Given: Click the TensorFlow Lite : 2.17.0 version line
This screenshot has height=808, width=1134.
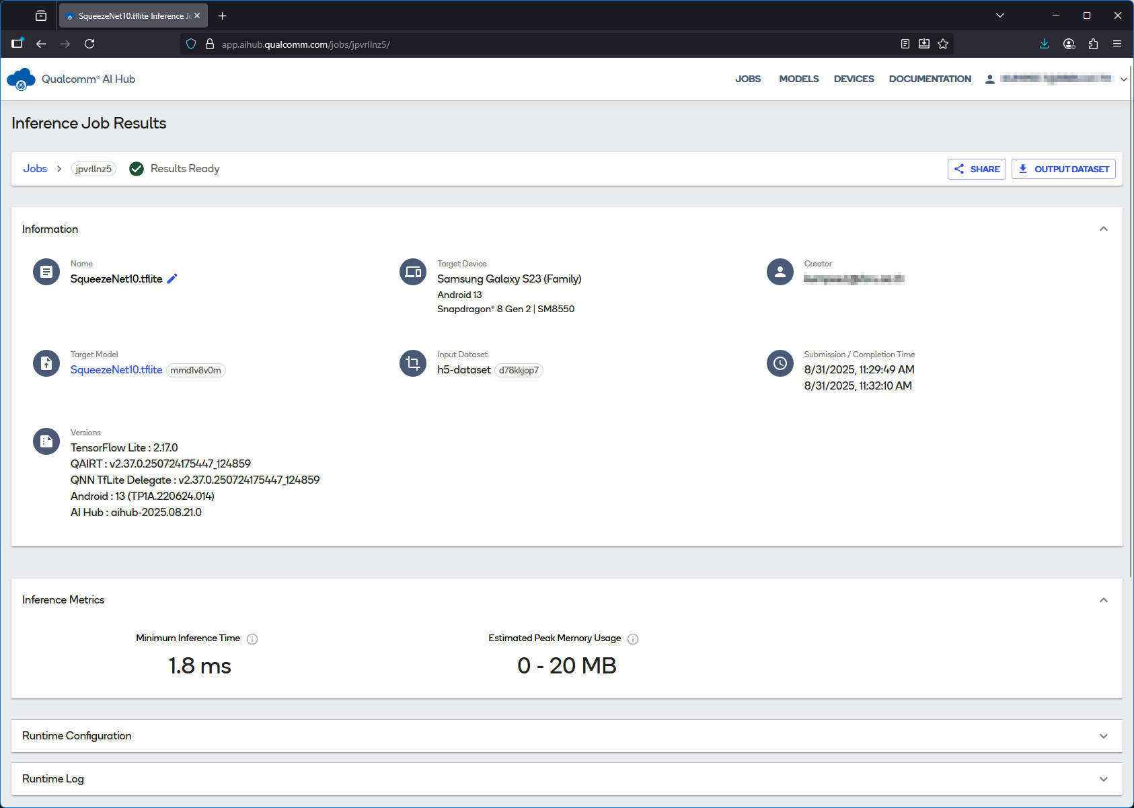Looking at the screenshot, I should click(x=124, y=447).
